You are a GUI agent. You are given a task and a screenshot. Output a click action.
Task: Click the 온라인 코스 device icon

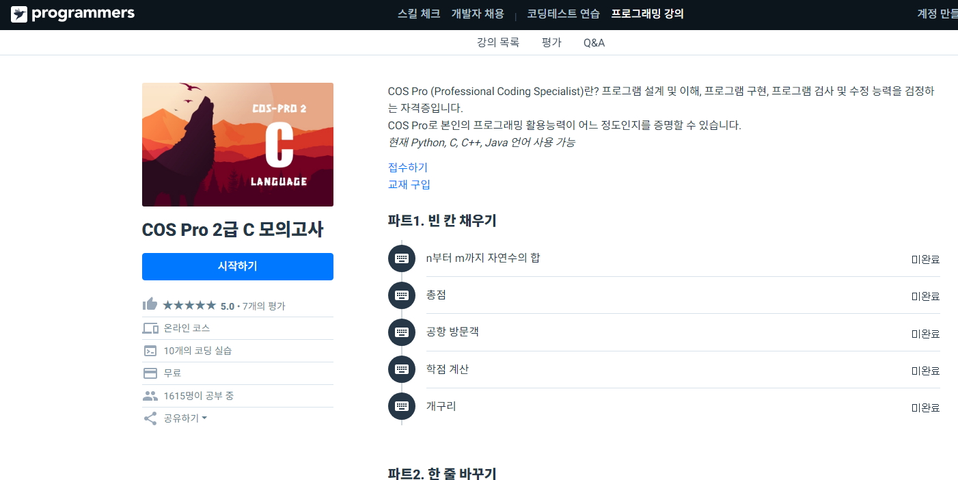150,328
